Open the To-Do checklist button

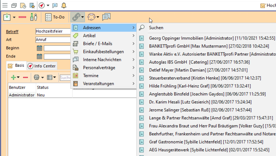tap(55, 17)
